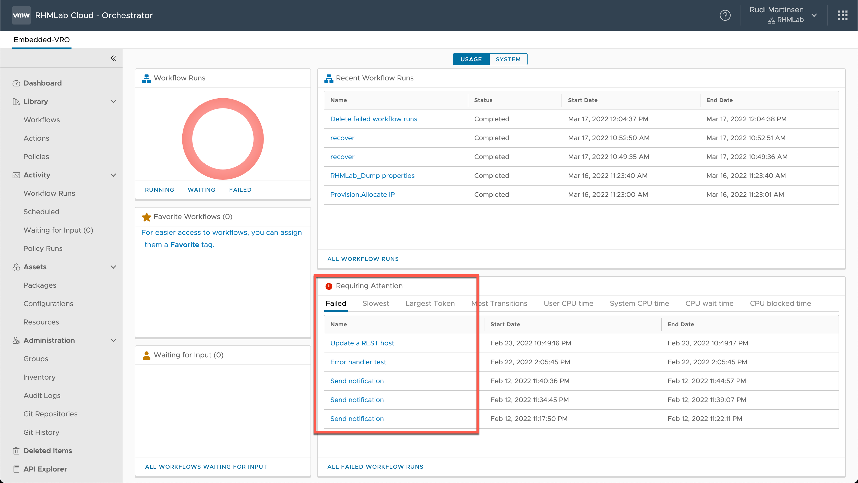This screenshot has width=858, height=483.
Task: Open the CPU wait time tab
Action: click(709, 303)
